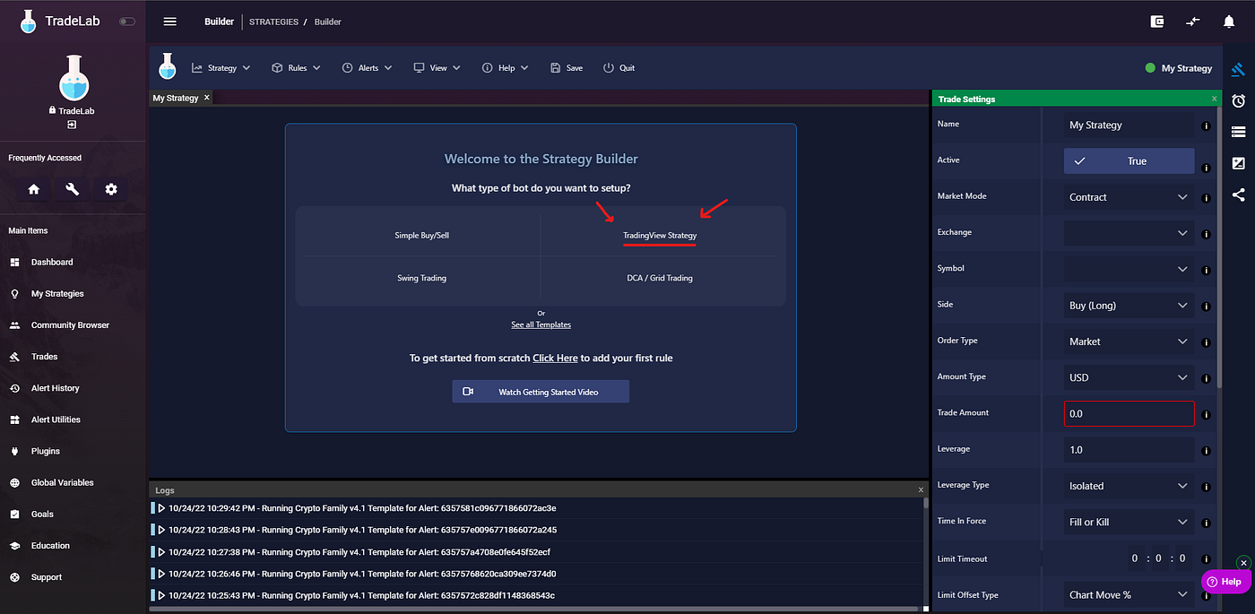Close the Trade Settings panel

1215,99
